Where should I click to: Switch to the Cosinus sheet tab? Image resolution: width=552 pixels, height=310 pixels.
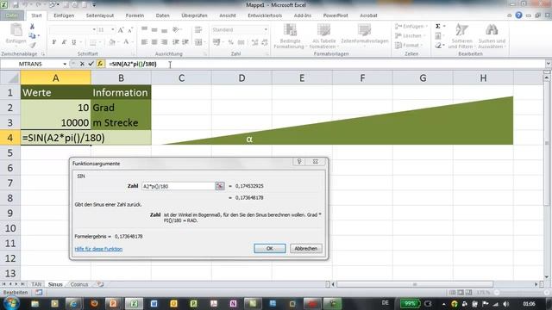tap(79, 284)
